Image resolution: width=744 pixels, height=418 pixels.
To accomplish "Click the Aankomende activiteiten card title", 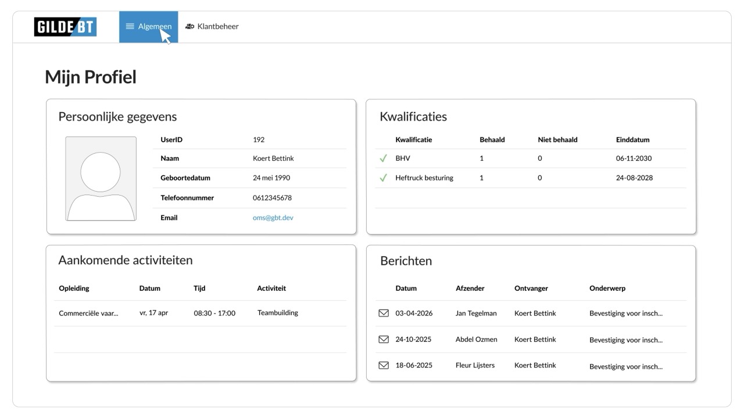I will click(x=126, y=260).
